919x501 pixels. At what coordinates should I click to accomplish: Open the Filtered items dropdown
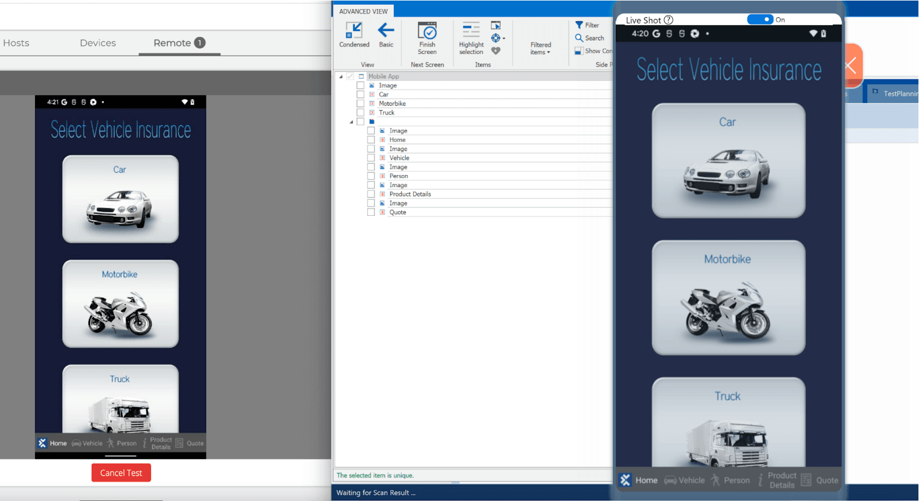coord(541,48)
